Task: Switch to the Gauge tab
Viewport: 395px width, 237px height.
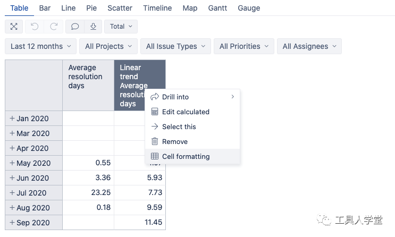Action: tap(249, 8)
